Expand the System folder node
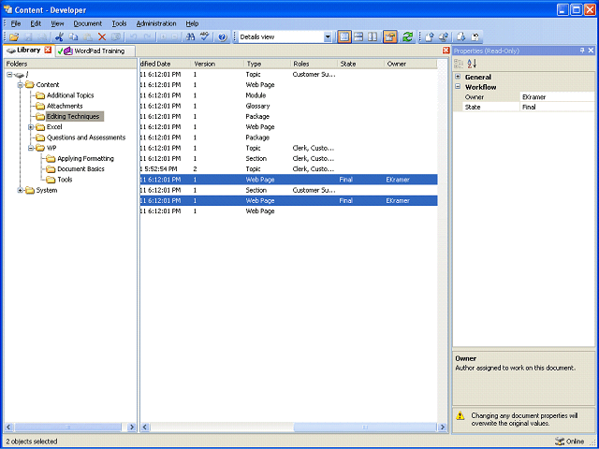Image resolution: width=599 pixels, height=449 pixels. 20,190
